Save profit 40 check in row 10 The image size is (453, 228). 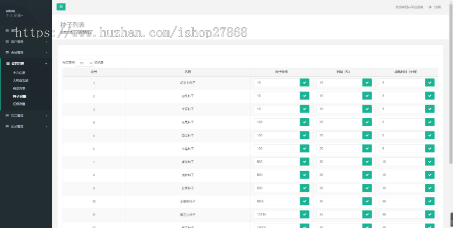click(x=367, y=201)
